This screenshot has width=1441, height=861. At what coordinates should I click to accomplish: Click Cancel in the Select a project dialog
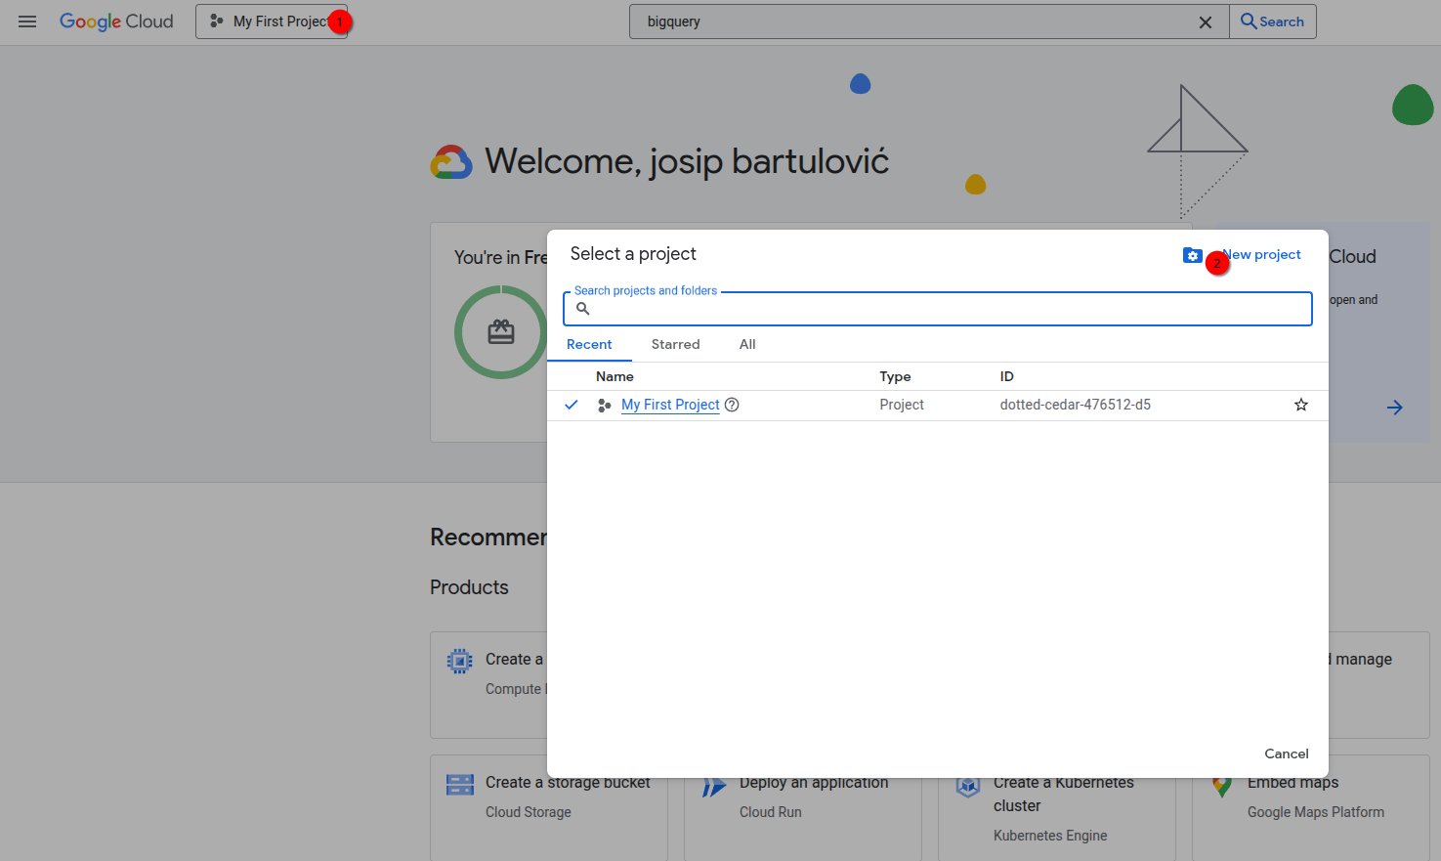(x=1287, y=753)
